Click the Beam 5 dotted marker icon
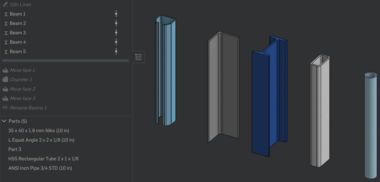 click(116, 52)
